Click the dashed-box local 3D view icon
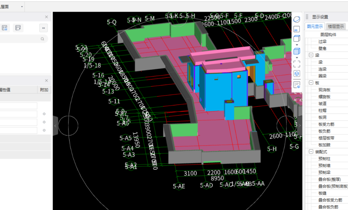The height and width of the screenshot is (210, 348). [297, 74]
